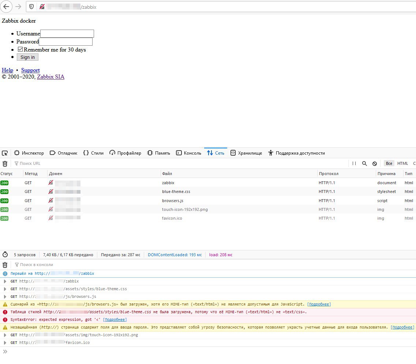
Task: Select the HTML filter button
Action: pos(402,163)
